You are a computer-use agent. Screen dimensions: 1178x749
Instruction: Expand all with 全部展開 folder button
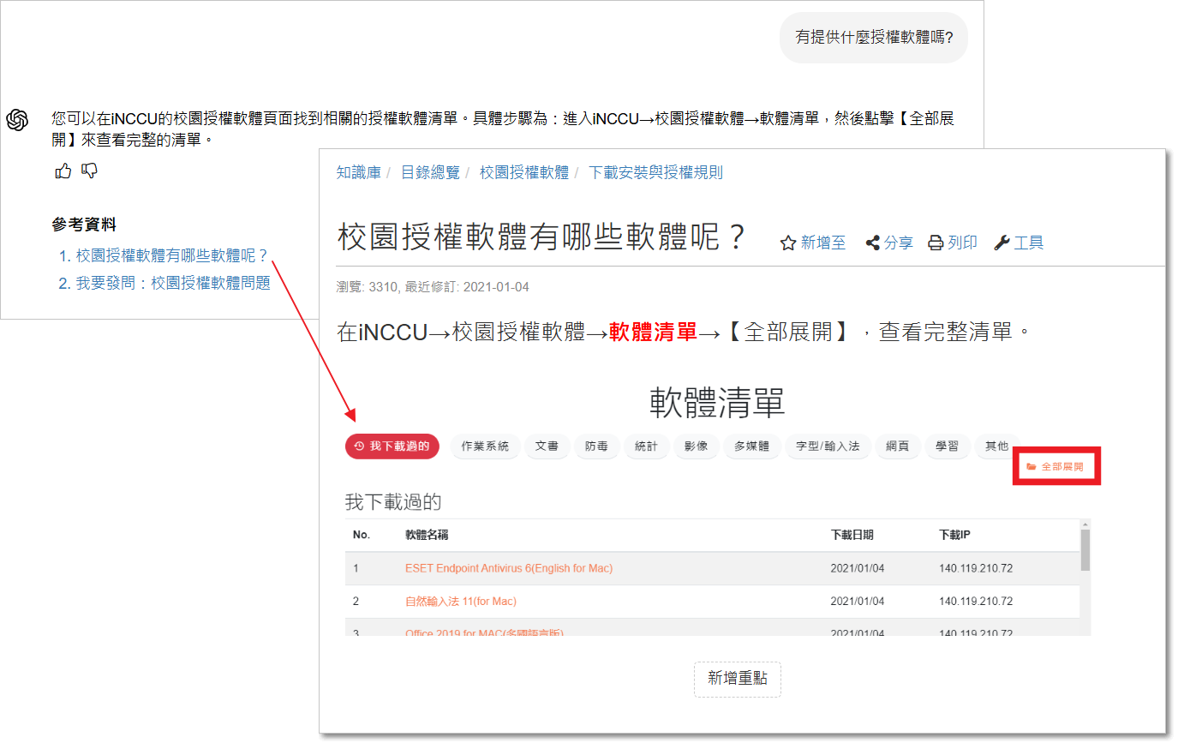[x=1055, y=467]
